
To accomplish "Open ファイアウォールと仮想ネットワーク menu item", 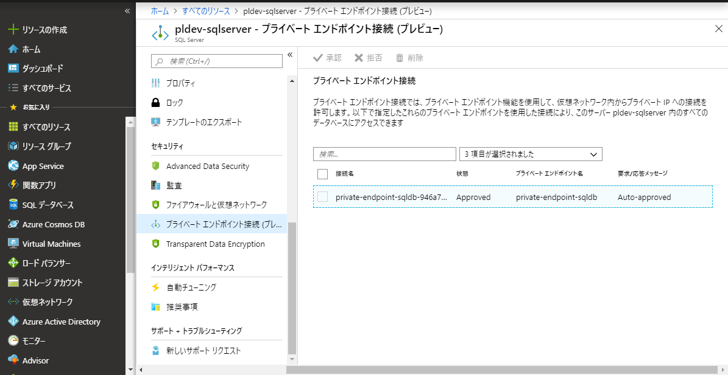I will pos(212,205).
